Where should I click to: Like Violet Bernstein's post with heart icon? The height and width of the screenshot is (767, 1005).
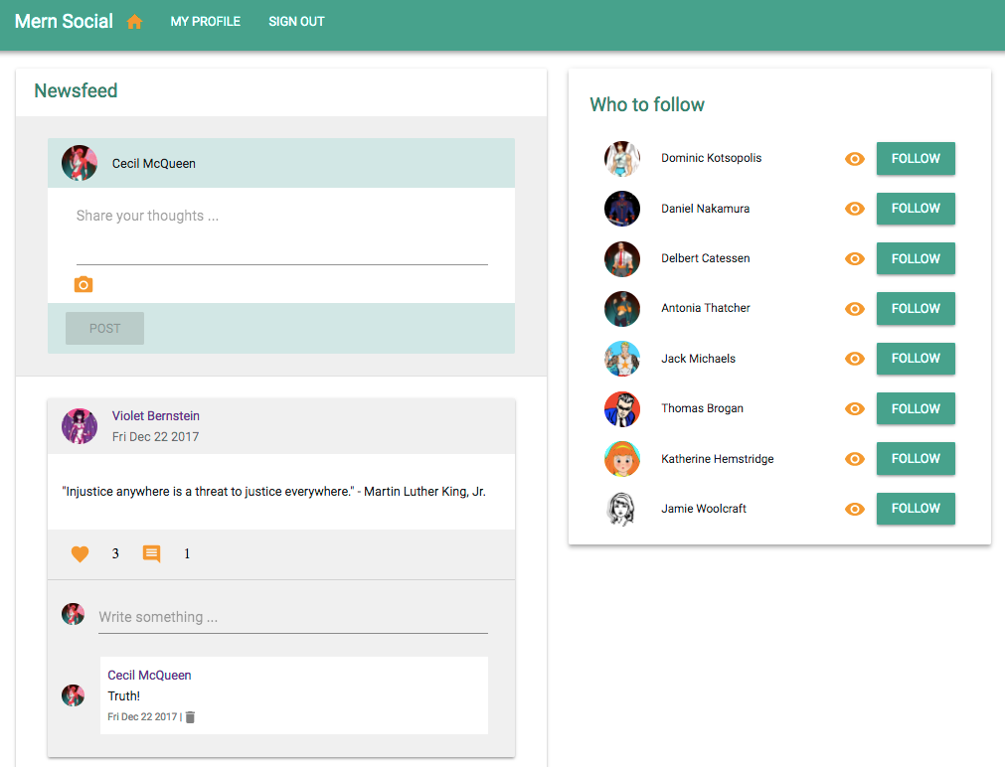coord(81,554)
